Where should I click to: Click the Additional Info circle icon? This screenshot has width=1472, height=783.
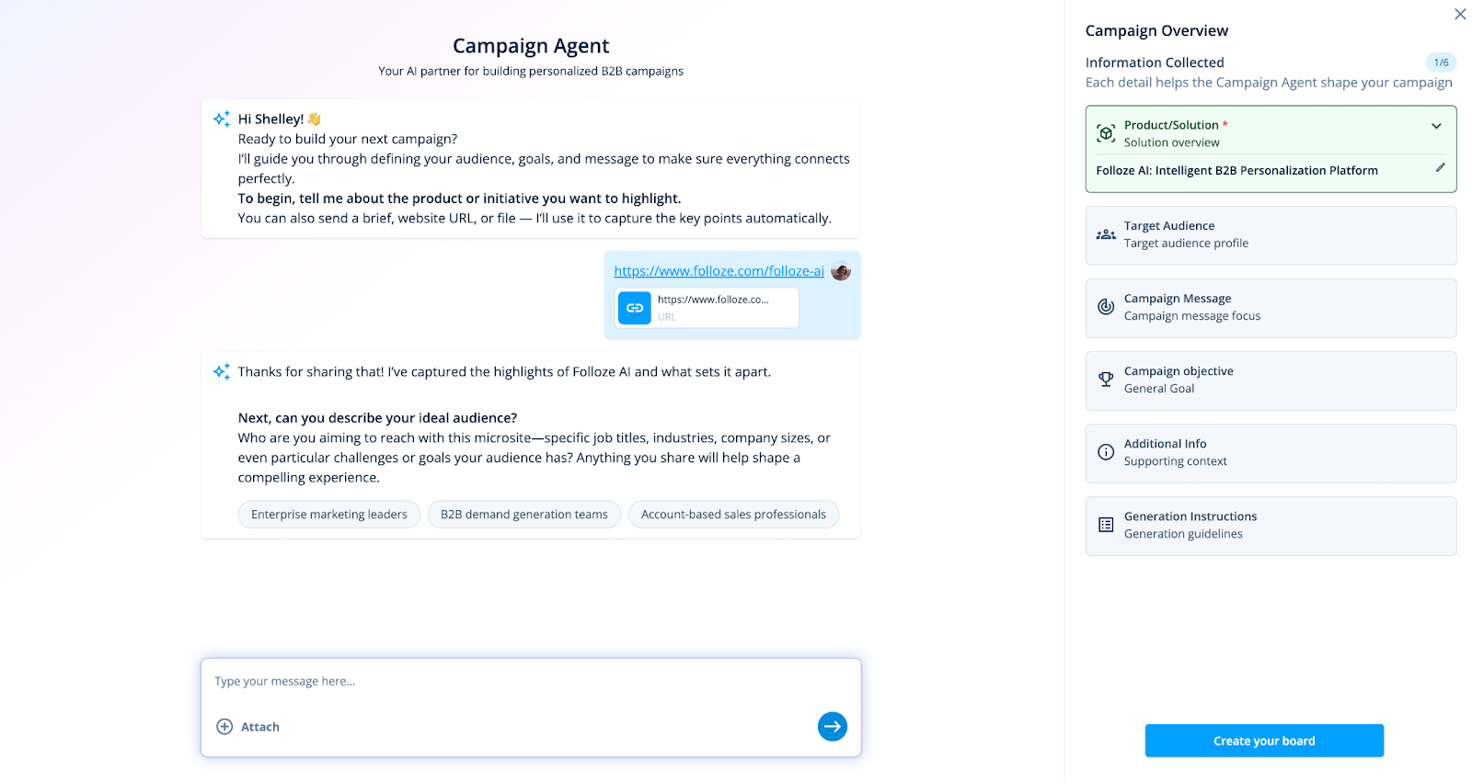1106,452
